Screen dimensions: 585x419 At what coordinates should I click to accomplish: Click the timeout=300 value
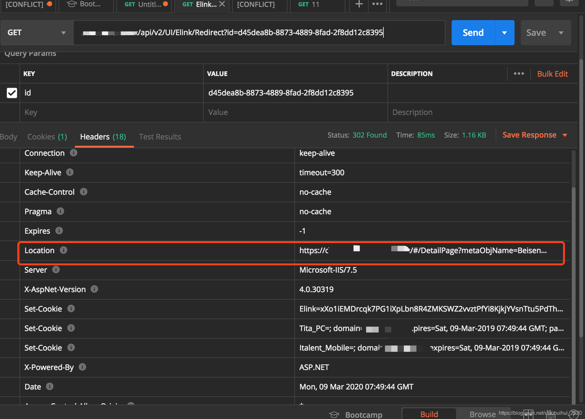(322, 173)
